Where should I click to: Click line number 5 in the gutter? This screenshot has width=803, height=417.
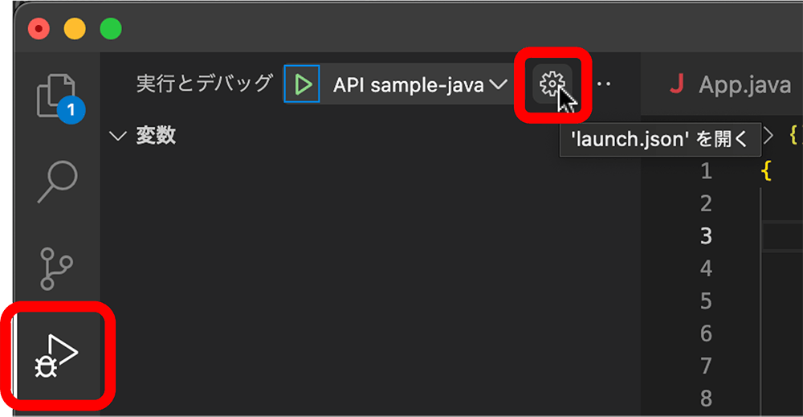706,301
